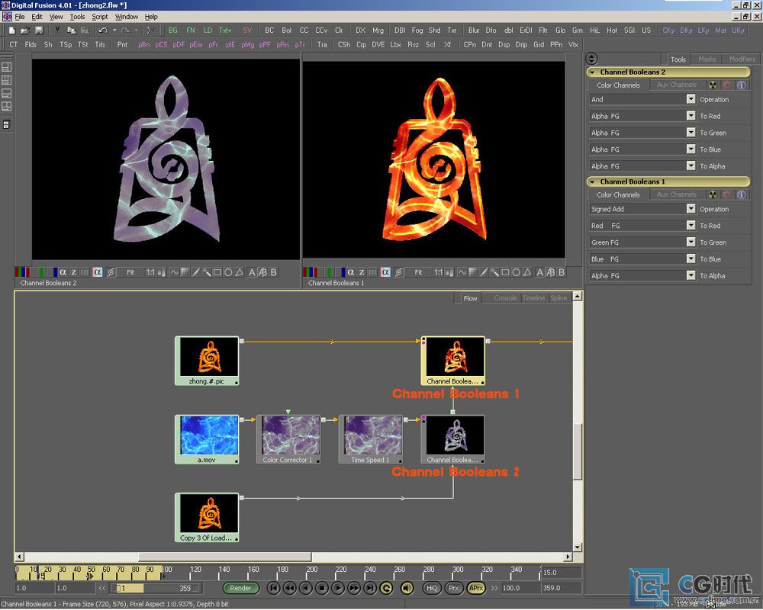The width and height of the screenshot is (763, 610).
Task: Toggle 1:1 zoom in Channel Booleans 1 viewer
Action: click(x=439, y=272)
